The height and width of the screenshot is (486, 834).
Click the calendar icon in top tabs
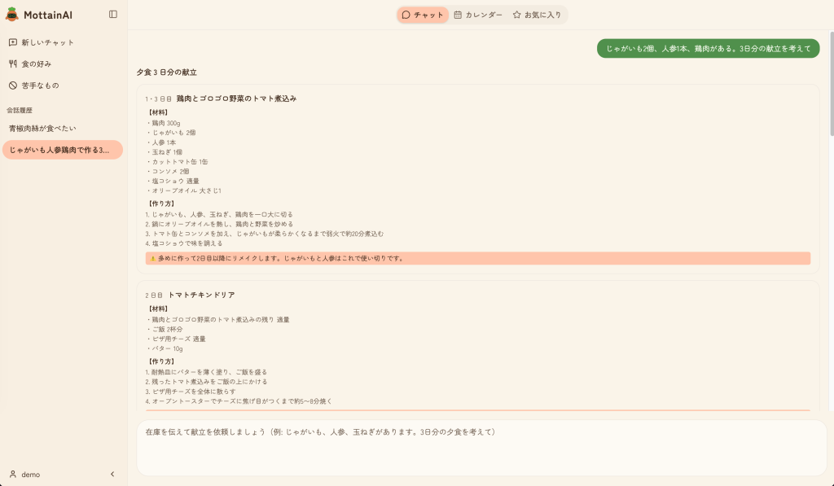(x=458, y=15)
